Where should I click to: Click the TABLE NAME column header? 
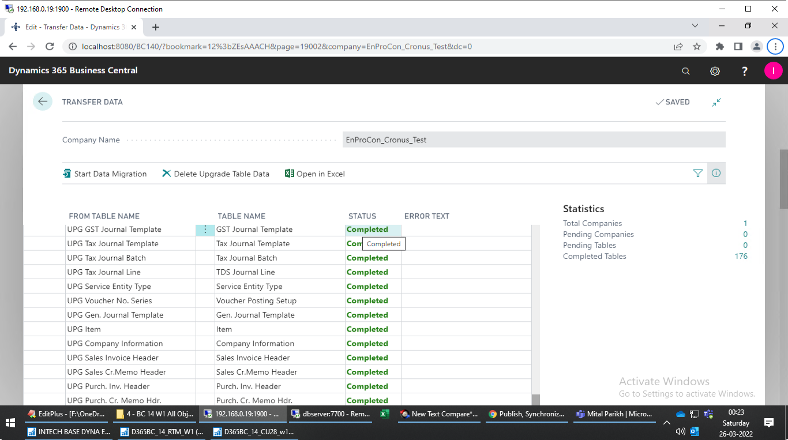click(241, 216)
